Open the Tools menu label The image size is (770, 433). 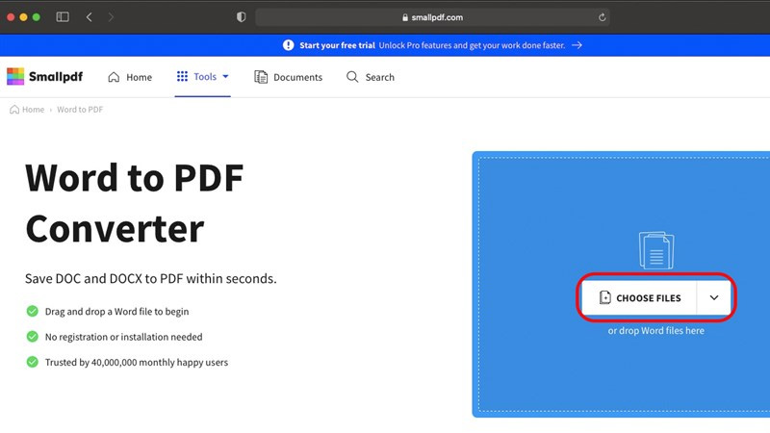205,77
